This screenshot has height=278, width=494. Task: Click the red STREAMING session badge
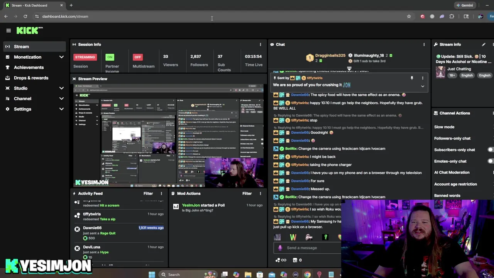click(85, 57)
